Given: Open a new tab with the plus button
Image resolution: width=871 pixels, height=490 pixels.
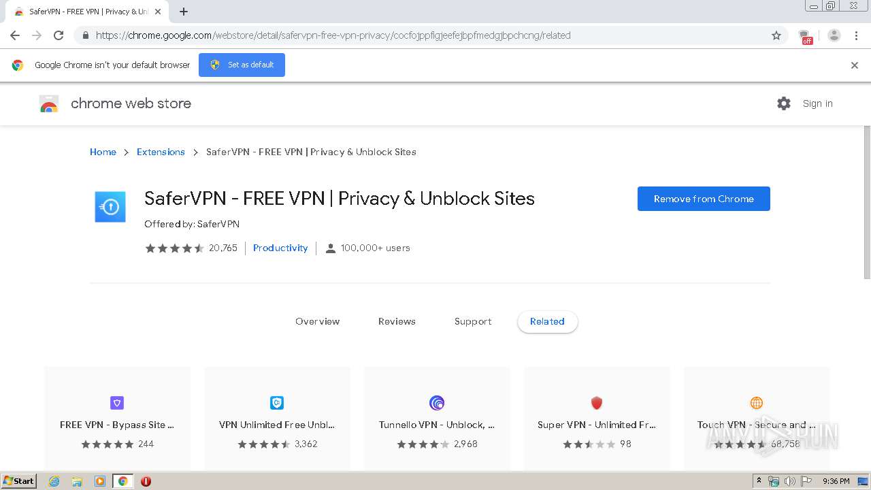Looking at the screenshot, I should pos(184,12).
